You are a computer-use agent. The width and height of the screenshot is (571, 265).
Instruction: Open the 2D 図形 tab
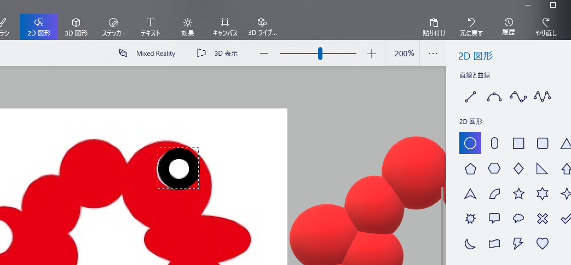pyautogui.click(x=39, y=27)
